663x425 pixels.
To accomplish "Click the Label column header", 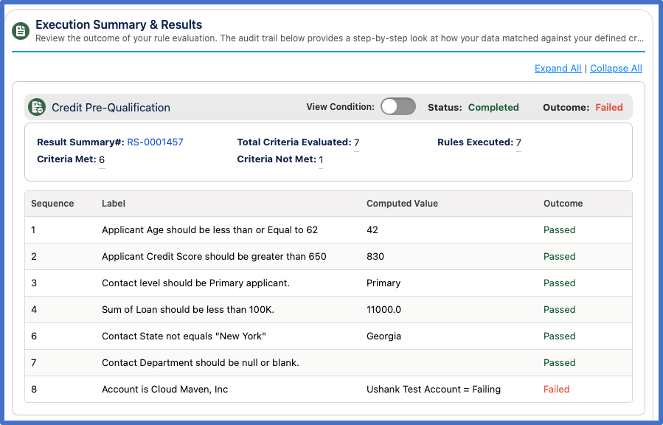I will (x=114, y=204).
